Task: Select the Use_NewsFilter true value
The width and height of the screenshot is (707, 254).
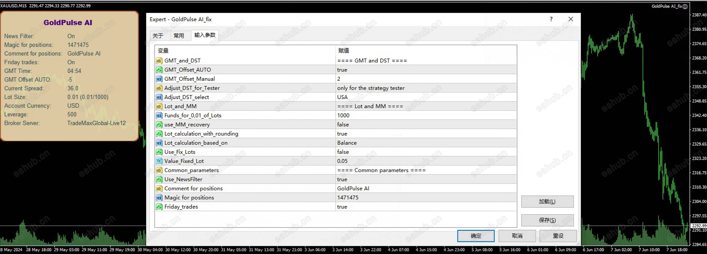Action: click(342, 179)
